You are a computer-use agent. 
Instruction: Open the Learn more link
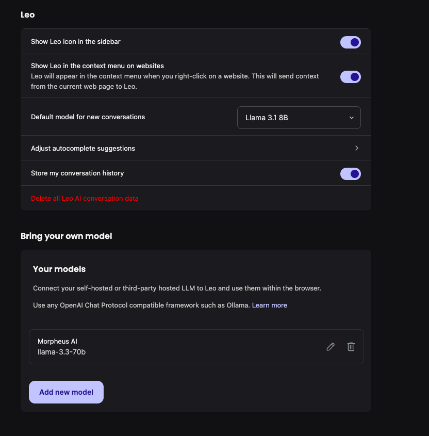(270, 305)
